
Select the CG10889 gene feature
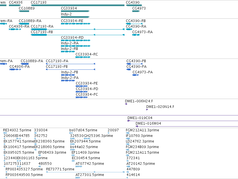(x=24, y=11)
